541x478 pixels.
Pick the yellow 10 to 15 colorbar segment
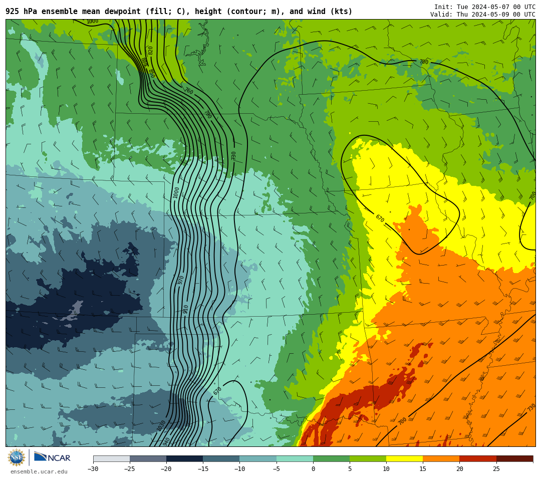[404, 459]
